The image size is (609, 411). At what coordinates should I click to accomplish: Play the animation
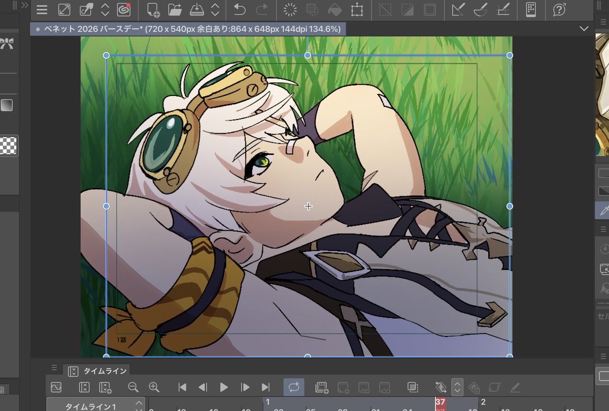224,387
